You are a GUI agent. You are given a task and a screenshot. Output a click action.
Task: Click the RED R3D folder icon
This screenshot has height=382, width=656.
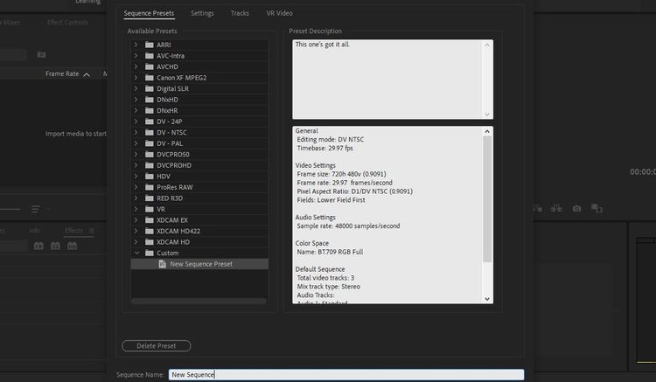point(150,198)
